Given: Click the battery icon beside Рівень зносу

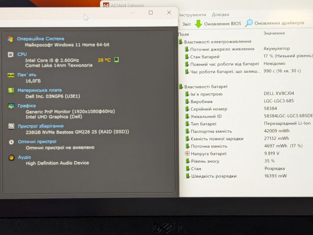Looking at the screenshot, I should 188,161.
